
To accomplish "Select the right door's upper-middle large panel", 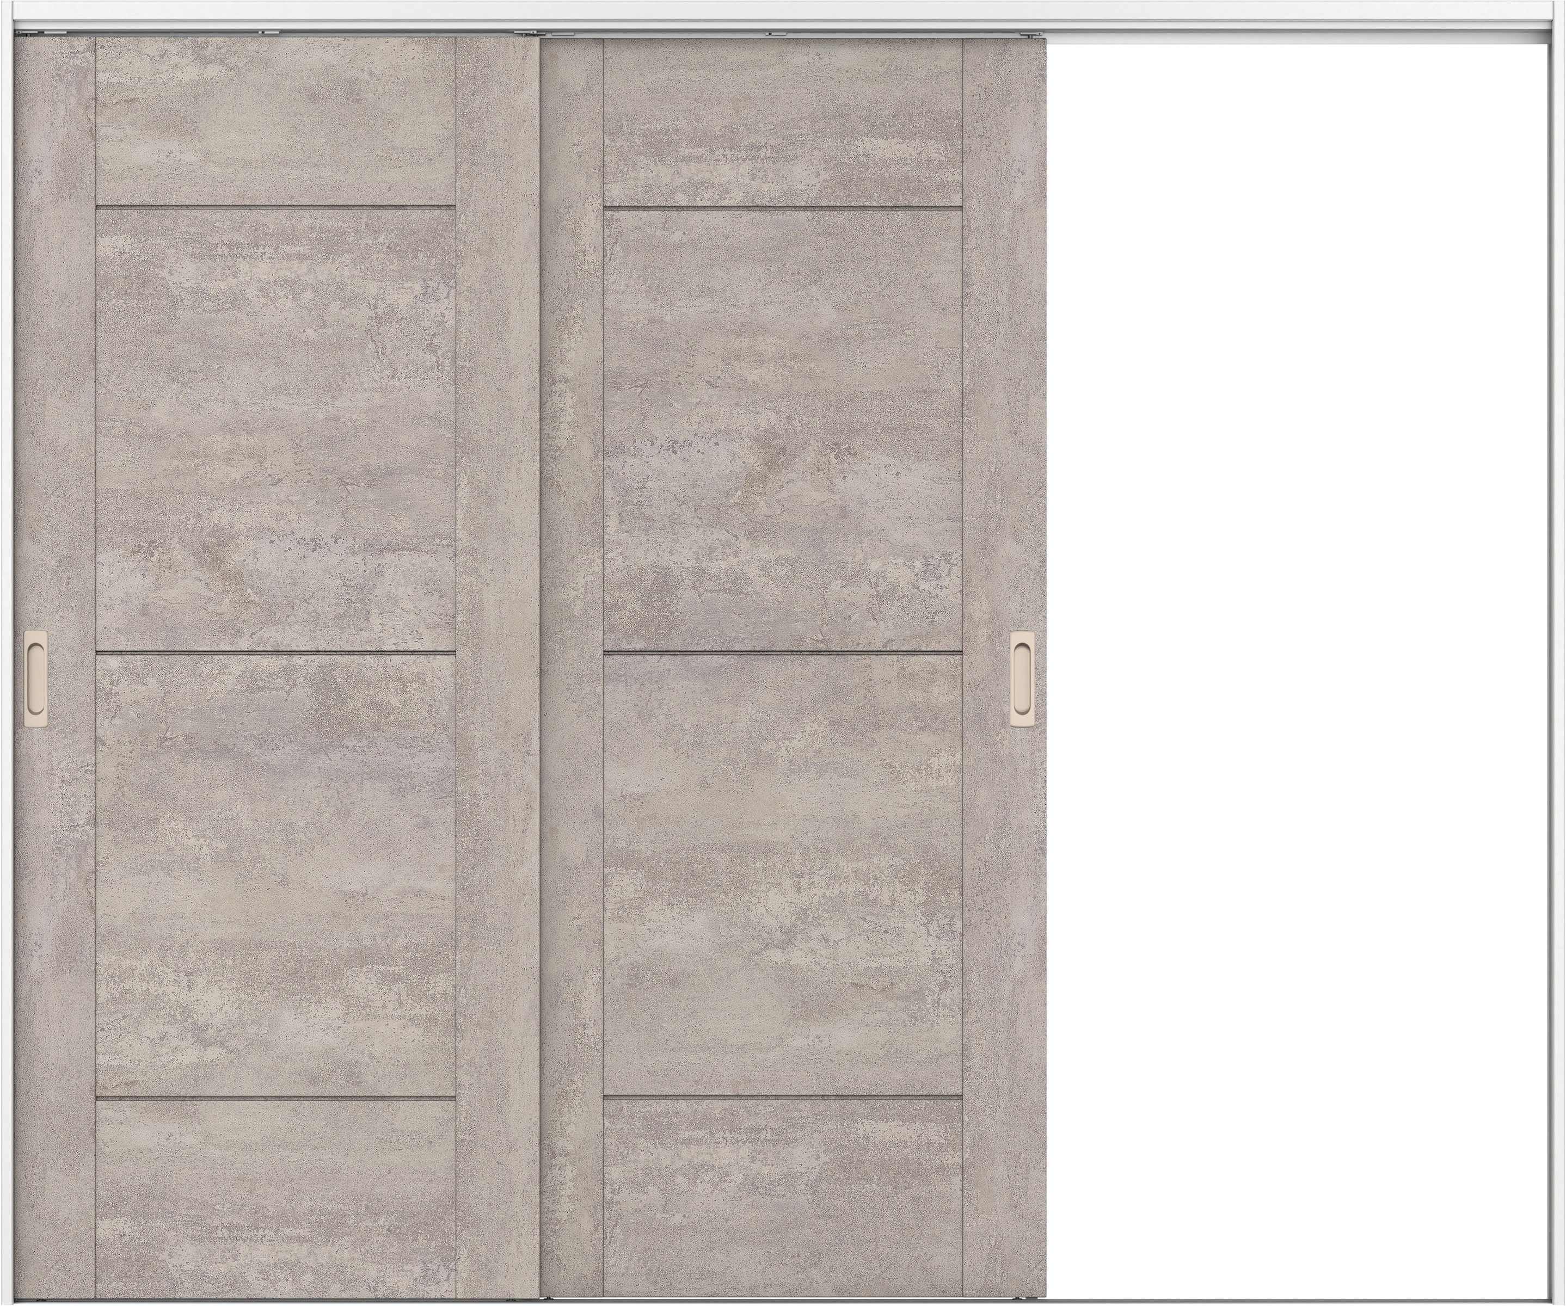I will click(782, 429).
